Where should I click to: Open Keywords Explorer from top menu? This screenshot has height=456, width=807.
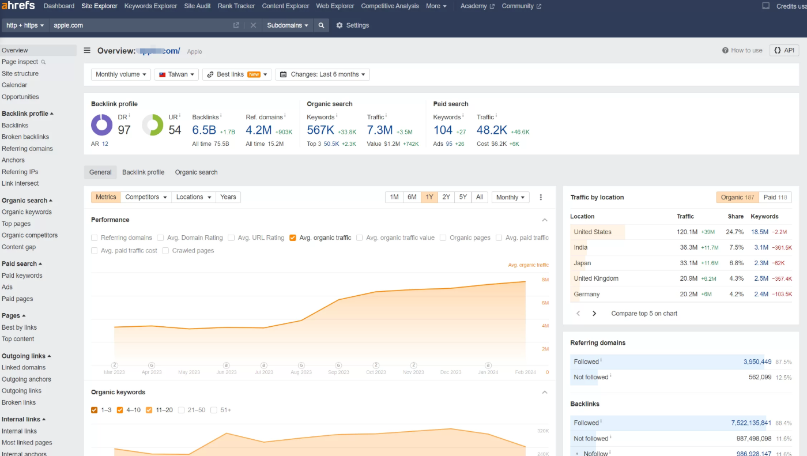pos(150,6)
